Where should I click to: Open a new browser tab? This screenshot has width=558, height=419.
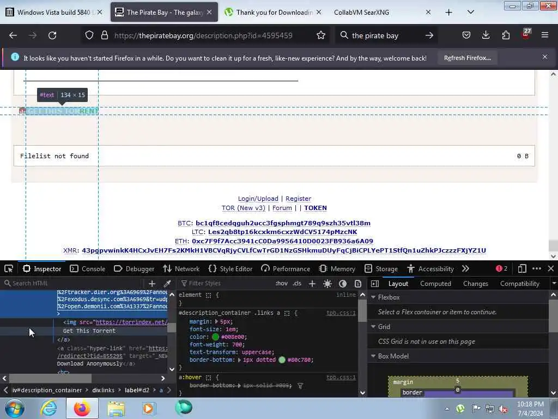coord(449,13)
